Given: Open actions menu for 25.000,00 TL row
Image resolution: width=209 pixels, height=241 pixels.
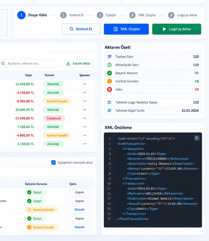Looking at the screenshot, I should coord(85,110).
